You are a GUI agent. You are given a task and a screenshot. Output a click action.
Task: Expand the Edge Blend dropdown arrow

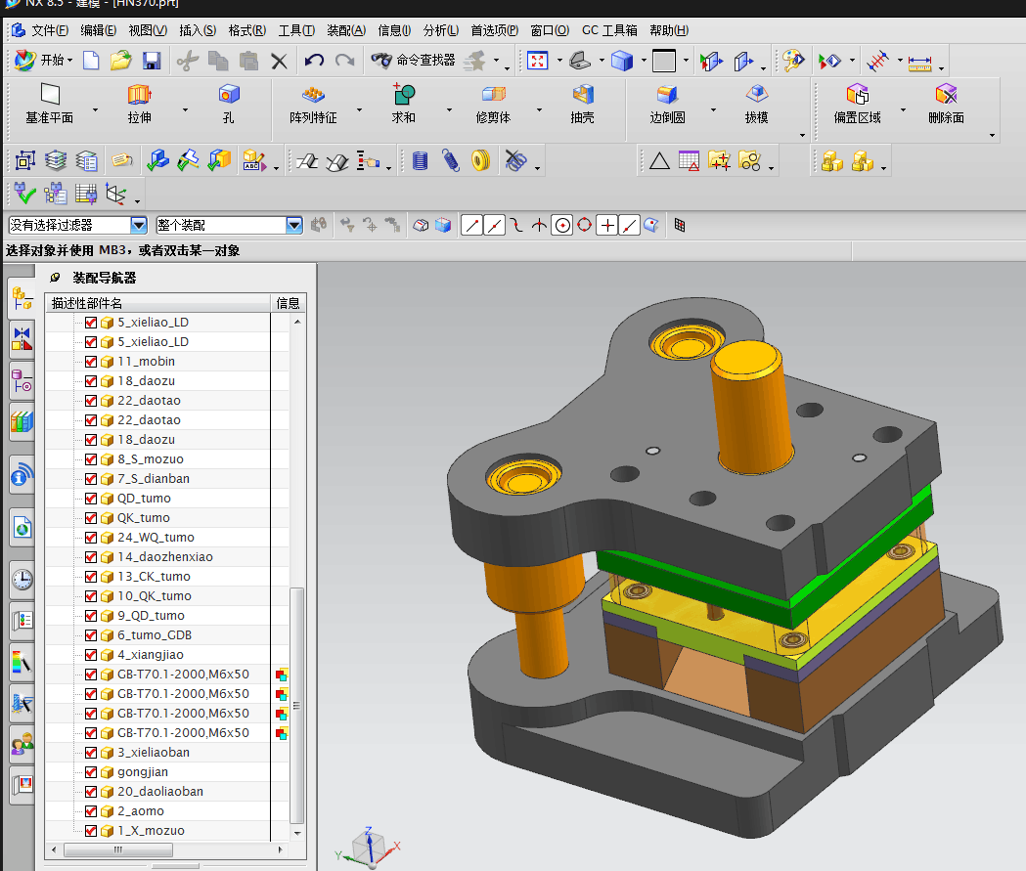pos(713,109)
